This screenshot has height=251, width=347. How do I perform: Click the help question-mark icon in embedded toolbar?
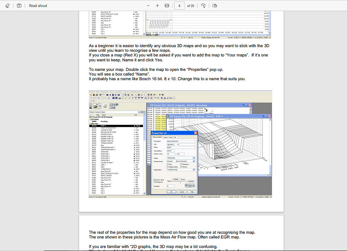tap(160, 95)
